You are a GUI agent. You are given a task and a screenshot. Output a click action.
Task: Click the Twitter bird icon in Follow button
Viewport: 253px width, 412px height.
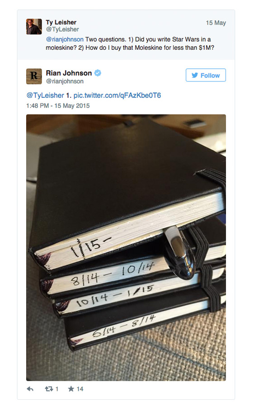[195, 75]
